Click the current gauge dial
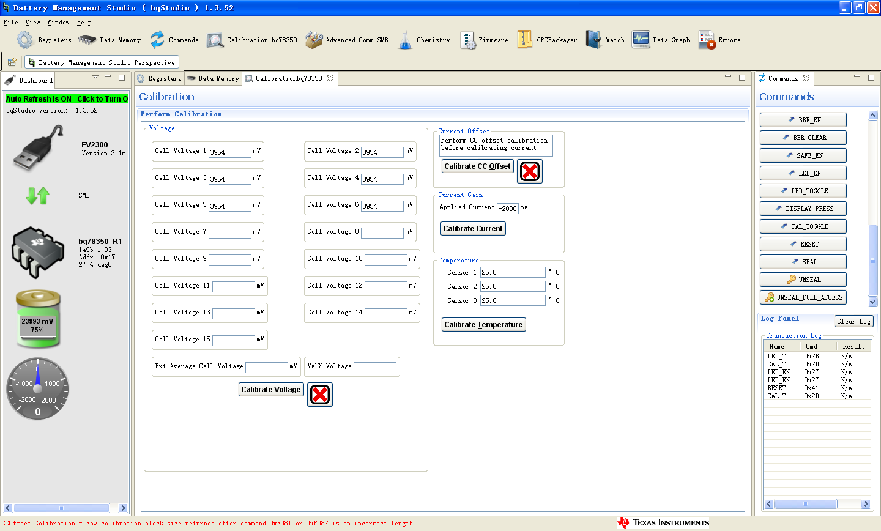 point(38,389)
